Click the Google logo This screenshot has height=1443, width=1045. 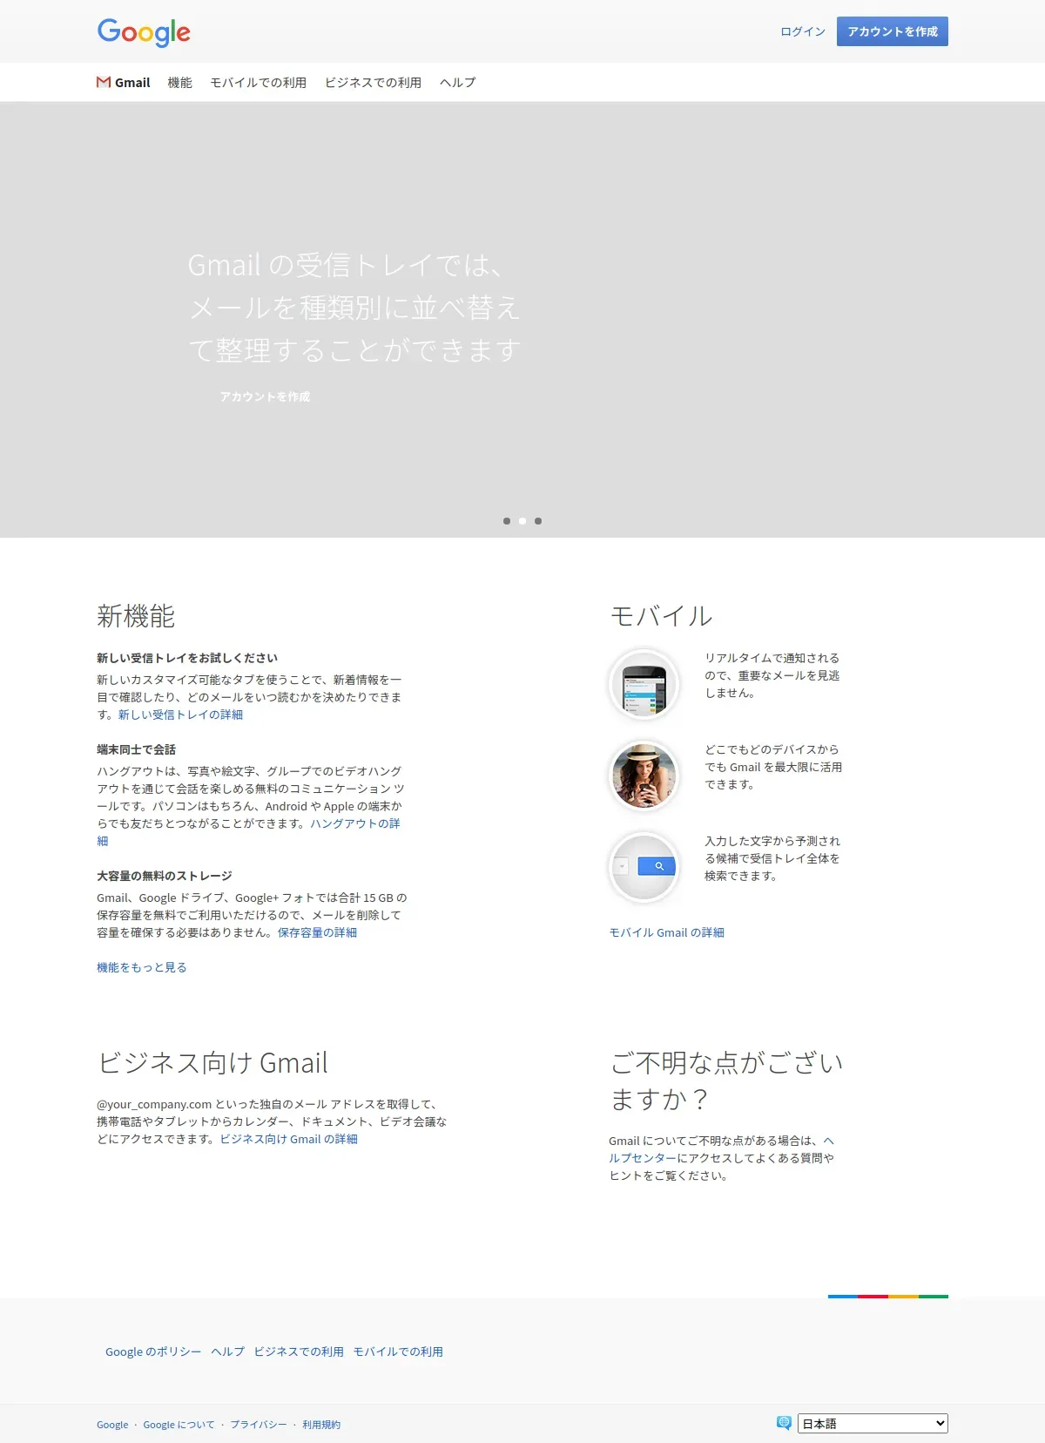point(144,32)
